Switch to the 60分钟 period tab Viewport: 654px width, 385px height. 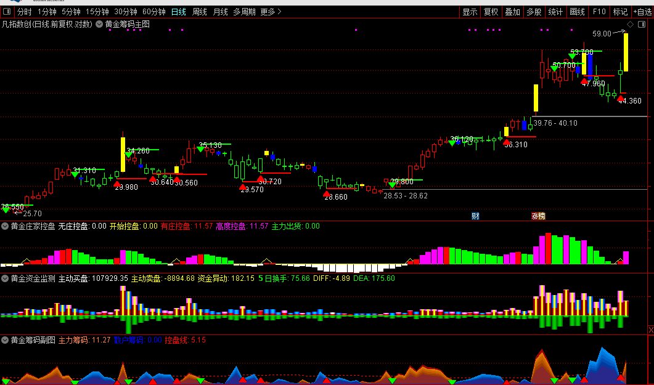[x=154, y=12]
